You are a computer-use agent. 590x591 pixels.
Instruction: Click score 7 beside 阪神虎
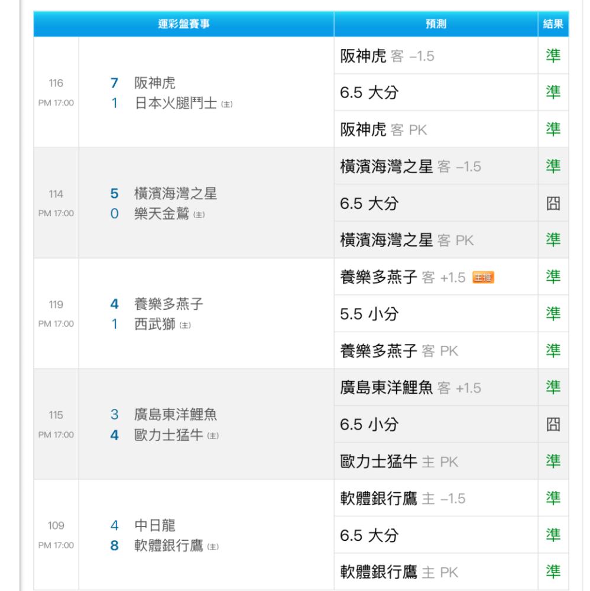115,83
